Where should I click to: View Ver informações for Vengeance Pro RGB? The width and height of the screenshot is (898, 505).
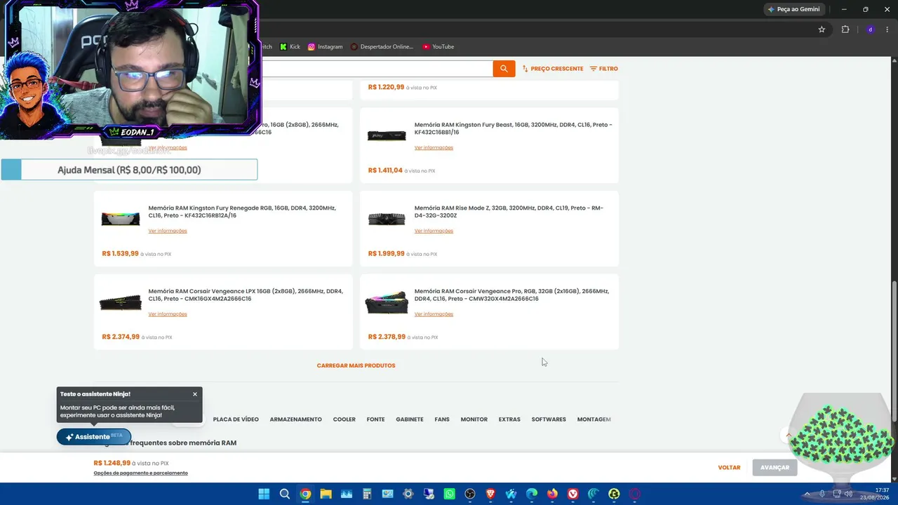tap(434, 314)
